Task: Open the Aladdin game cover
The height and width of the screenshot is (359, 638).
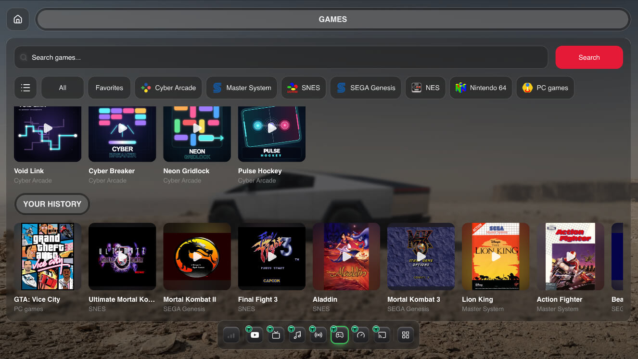Action: pyautogui.click(x=346, y=256)
